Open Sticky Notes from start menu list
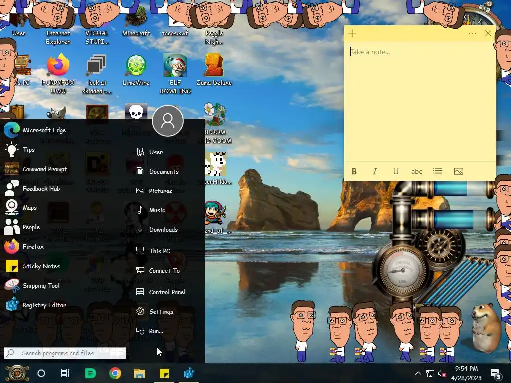The width and height of the screenshot is (511, 383). 32,266
